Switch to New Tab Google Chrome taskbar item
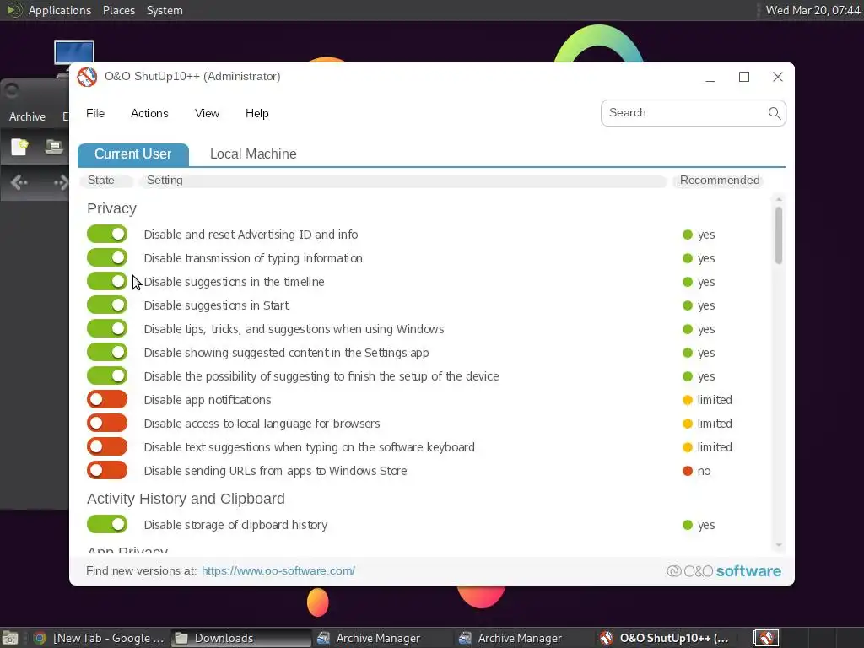 [x=98, y=638]
